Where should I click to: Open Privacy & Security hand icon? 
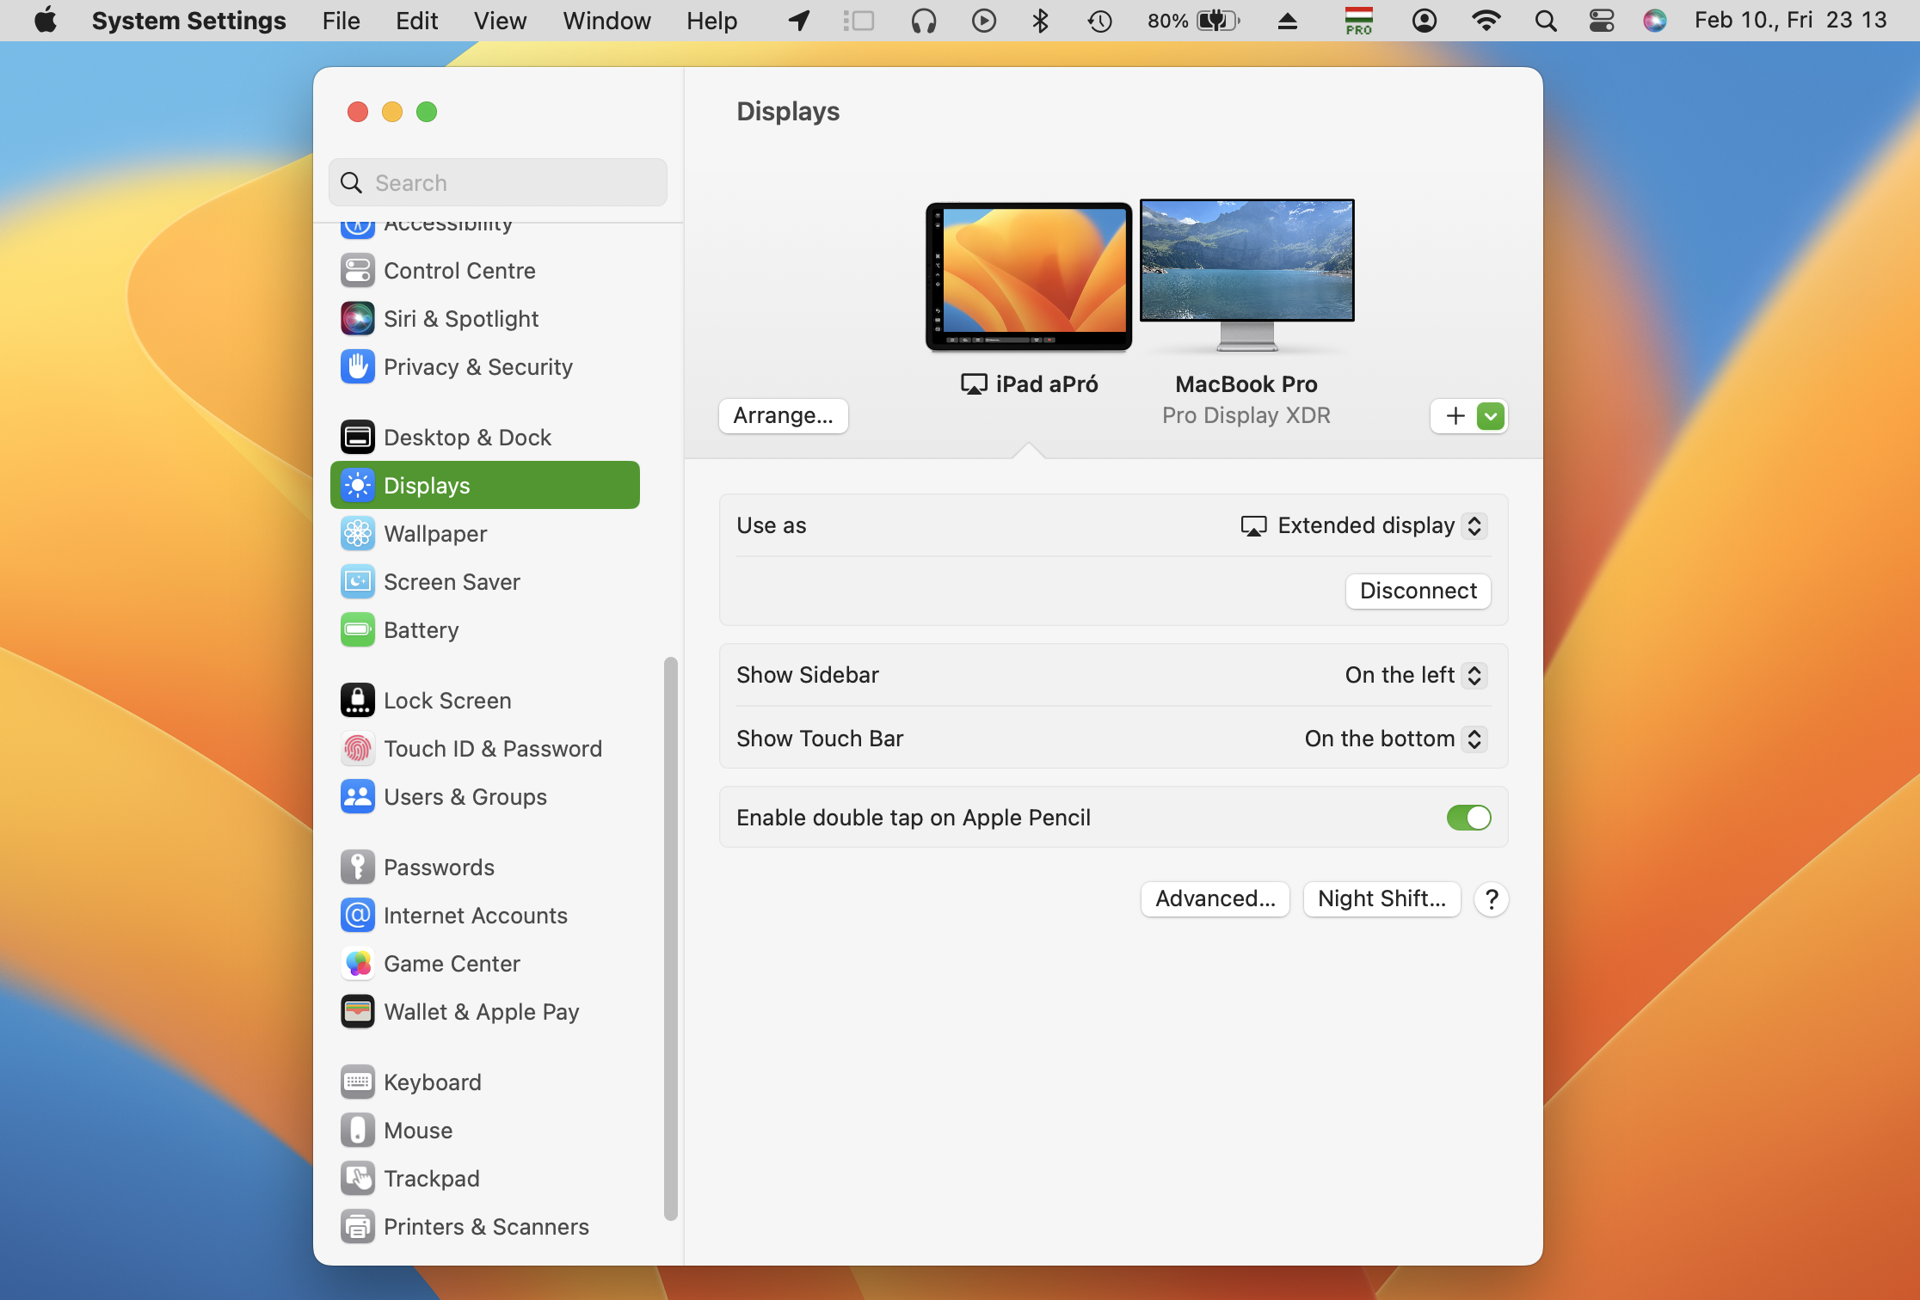[x=357, y=367]
